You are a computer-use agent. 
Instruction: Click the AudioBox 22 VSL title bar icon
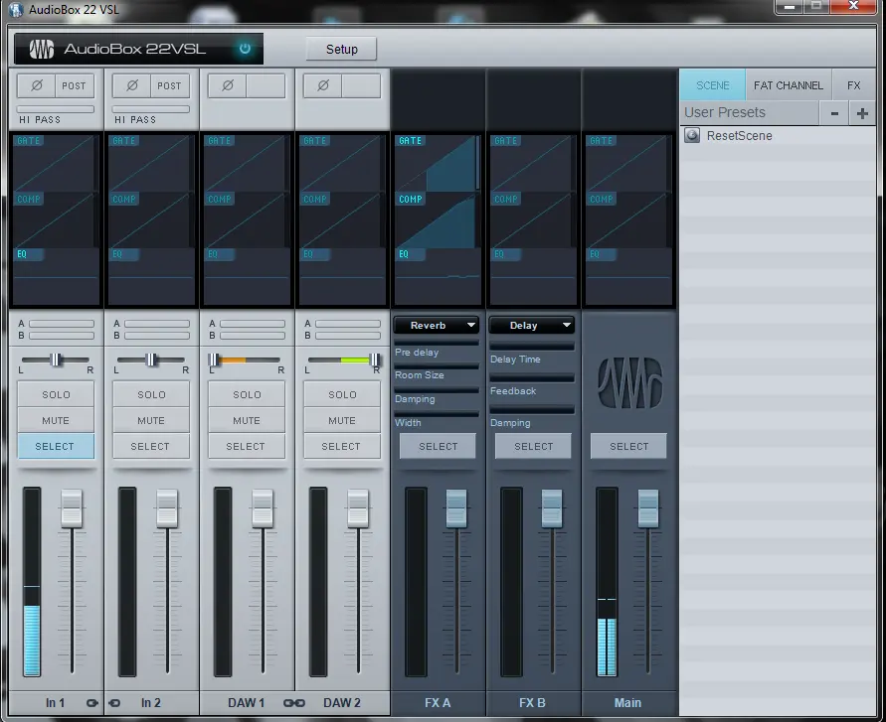(x=15, y=10)
